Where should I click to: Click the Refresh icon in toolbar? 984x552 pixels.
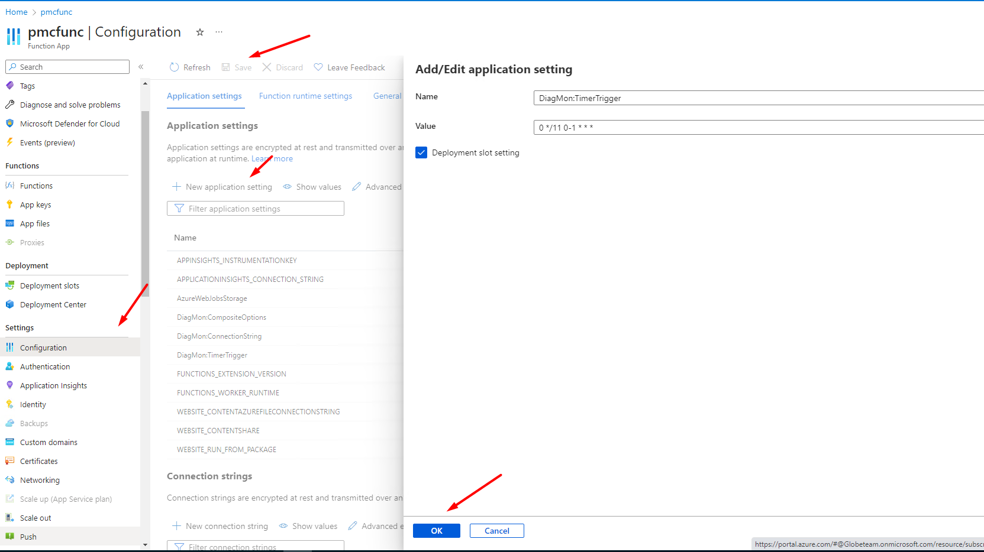pos(174,67)
